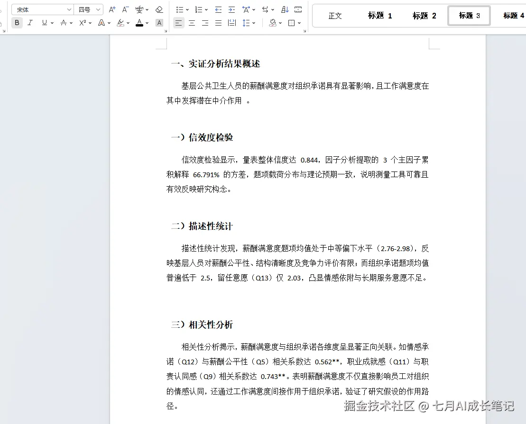Place cursor at value 0.743**
Image resolution: width=526 pixels, height=424 pixels.
[273, 377]
